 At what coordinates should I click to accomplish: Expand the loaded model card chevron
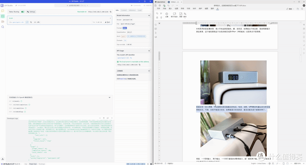coord(110,18)
